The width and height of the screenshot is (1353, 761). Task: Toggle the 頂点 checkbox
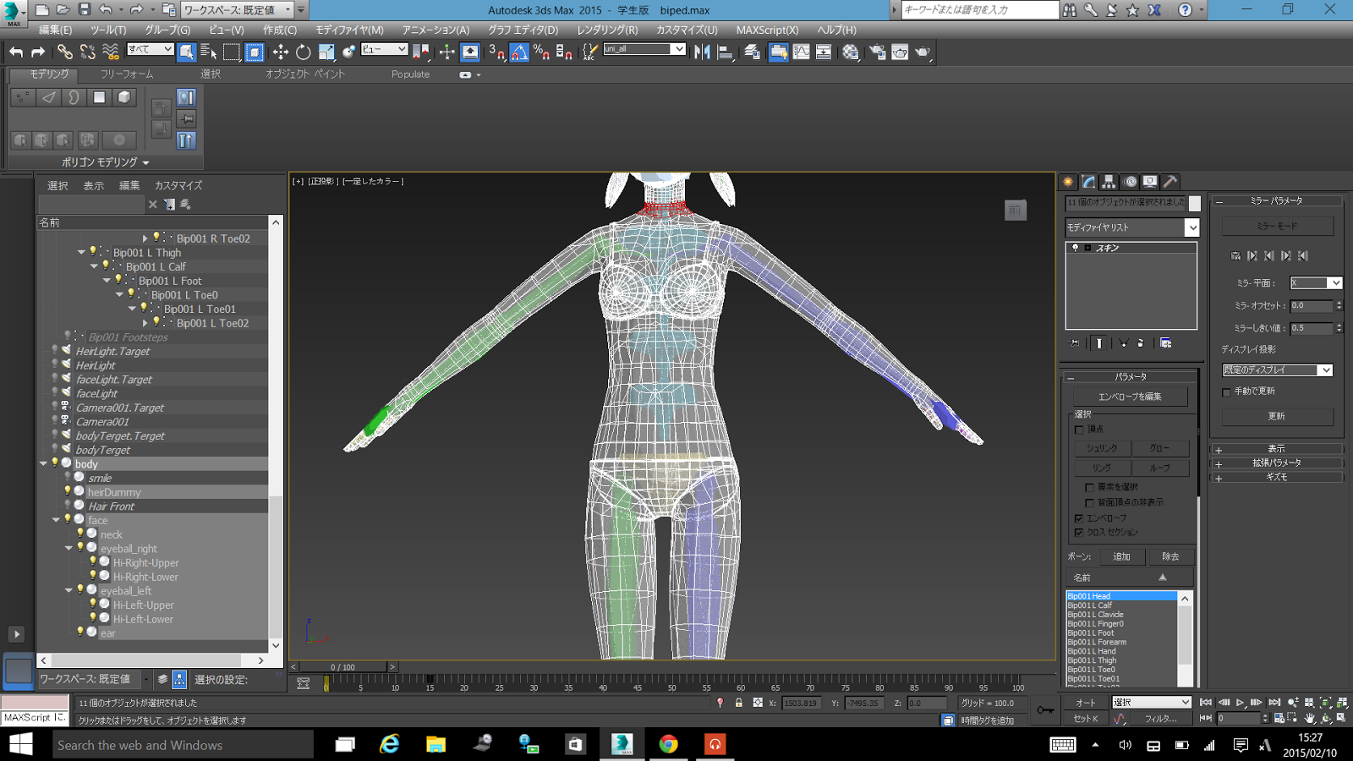(x=1079, y=430)
